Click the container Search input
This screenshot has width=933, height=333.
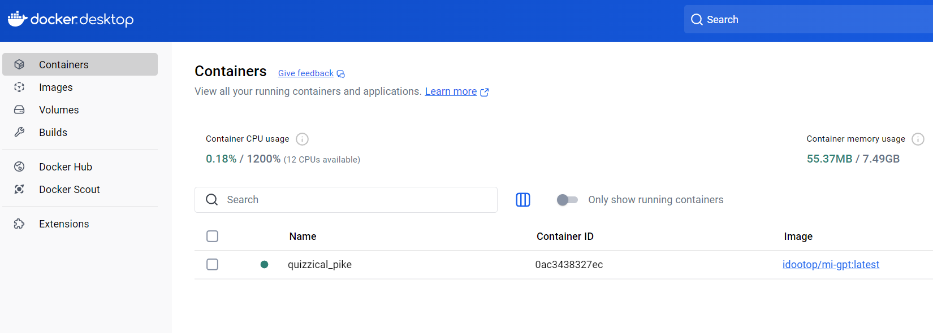tap(346, 200)
